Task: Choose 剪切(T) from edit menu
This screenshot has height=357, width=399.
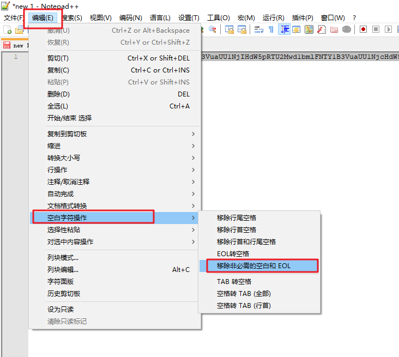Action: click(115, 58)
